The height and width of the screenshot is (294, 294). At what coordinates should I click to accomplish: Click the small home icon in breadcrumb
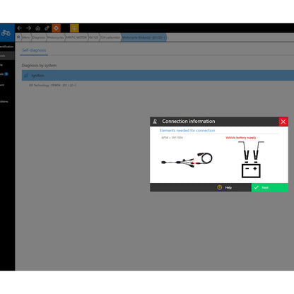click(x=18, y=37)
